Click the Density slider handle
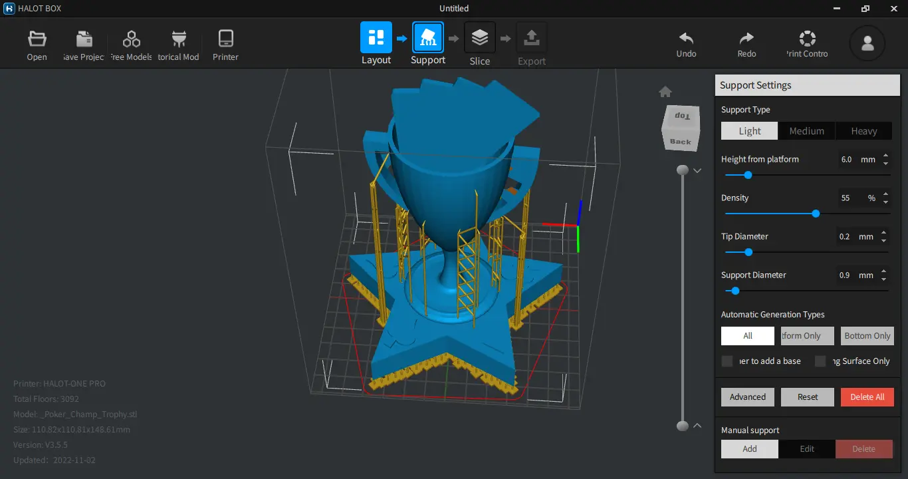 pyautogui.click(x=816, y=214)
